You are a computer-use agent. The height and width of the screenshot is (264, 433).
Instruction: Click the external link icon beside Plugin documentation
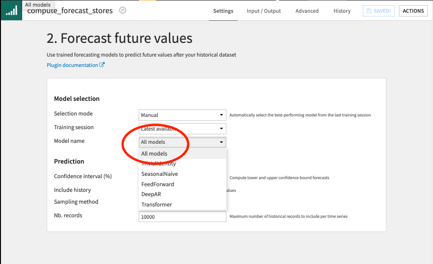(x=102, y=65)
